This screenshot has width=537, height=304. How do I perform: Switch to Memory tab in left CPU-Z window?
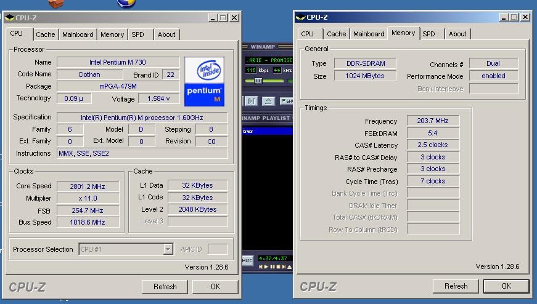(112, 34)
